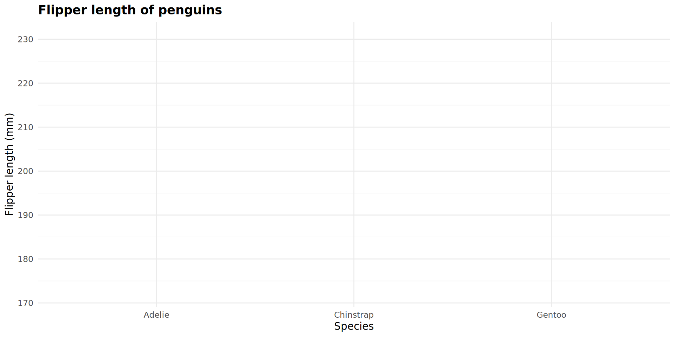Click the 220 y-axis tick label
675x337 pixels.
pos(26,83)
